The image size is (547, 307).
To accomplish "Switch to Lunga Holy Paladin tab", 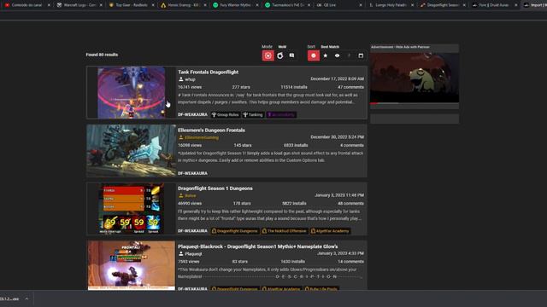I will (391, 5).
